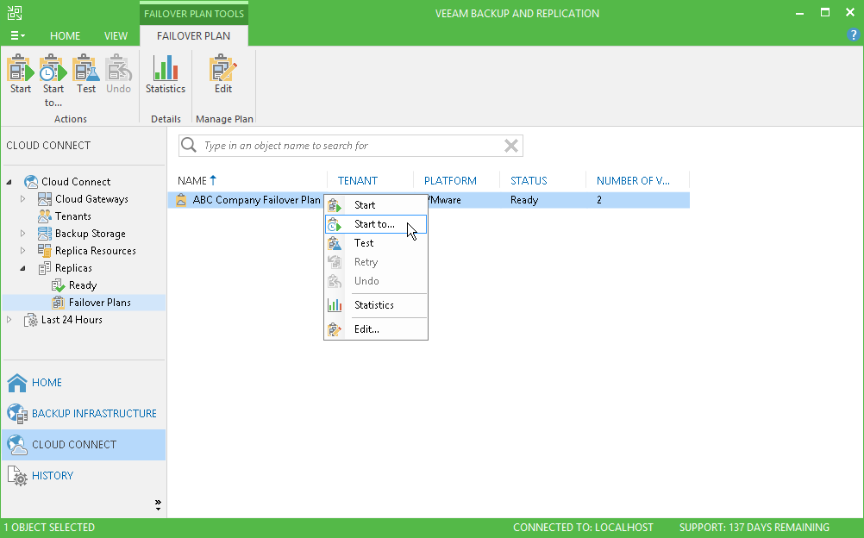Collapse the Cloud Connect tree node
864x538 pixels.
9,181
